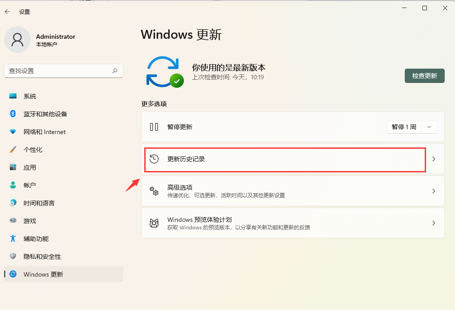
Task: Click the 网络和 Internet globe icon
Action: [12, 132]
